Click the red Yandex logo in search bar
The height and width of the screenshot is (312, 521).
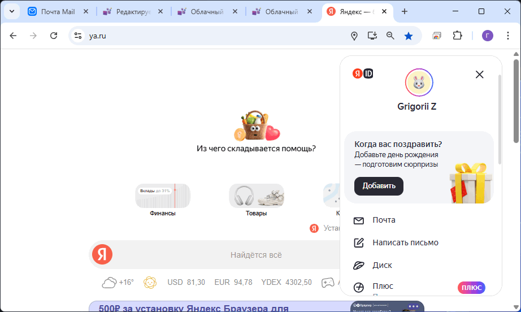tap(102, 254)
